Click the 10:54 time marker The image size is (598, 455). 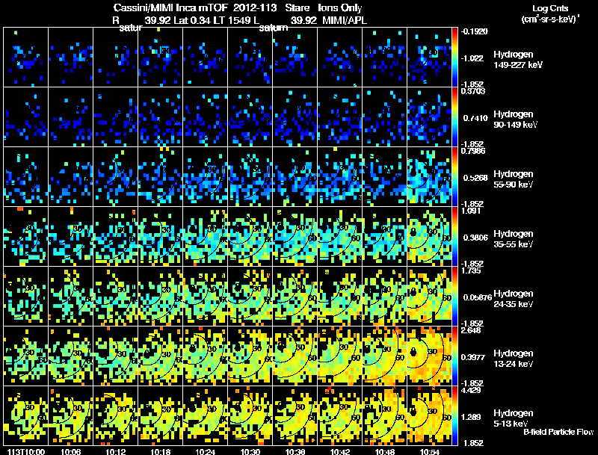click(429, 452)
